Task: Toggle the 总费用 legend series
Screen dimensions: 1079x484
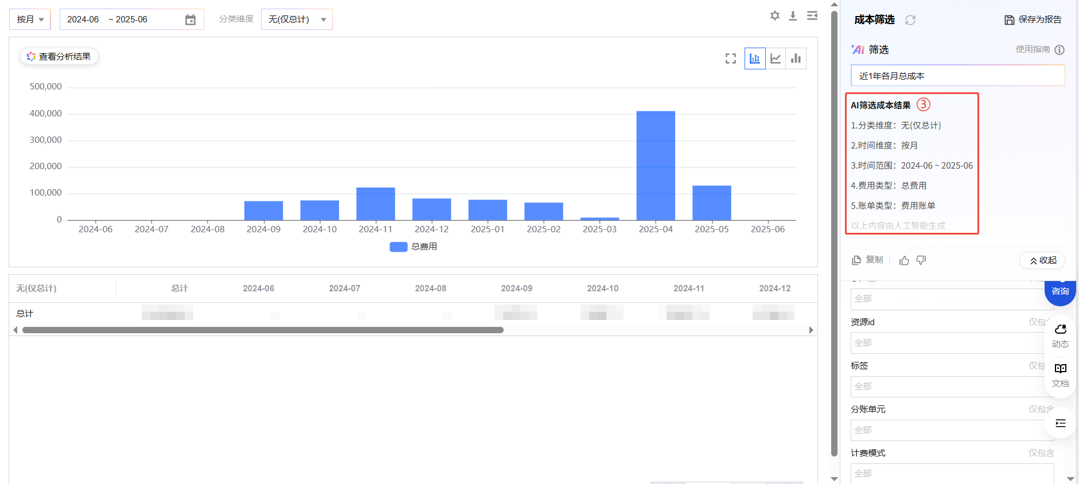Action: 414,247
